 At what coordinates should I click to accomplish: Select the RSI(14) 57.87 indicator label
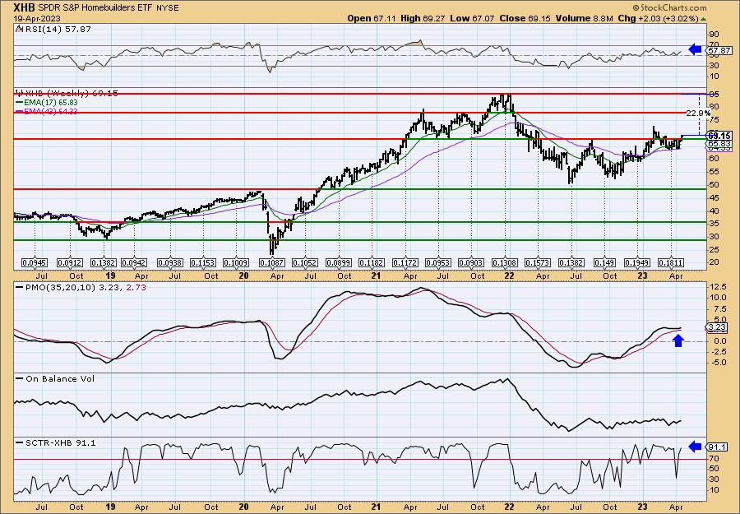point(53,29)
